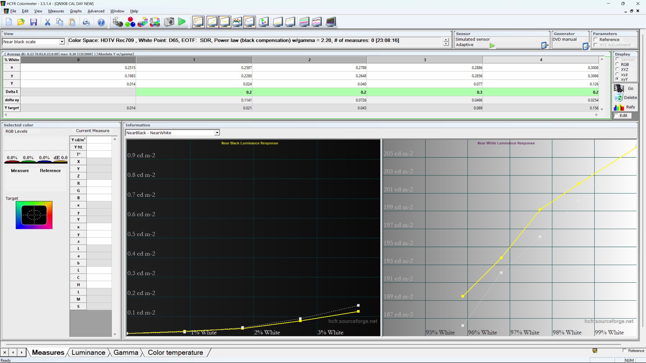Open the Measures menu
Screen dimensions: 646x363
click(x=56, y=11)
